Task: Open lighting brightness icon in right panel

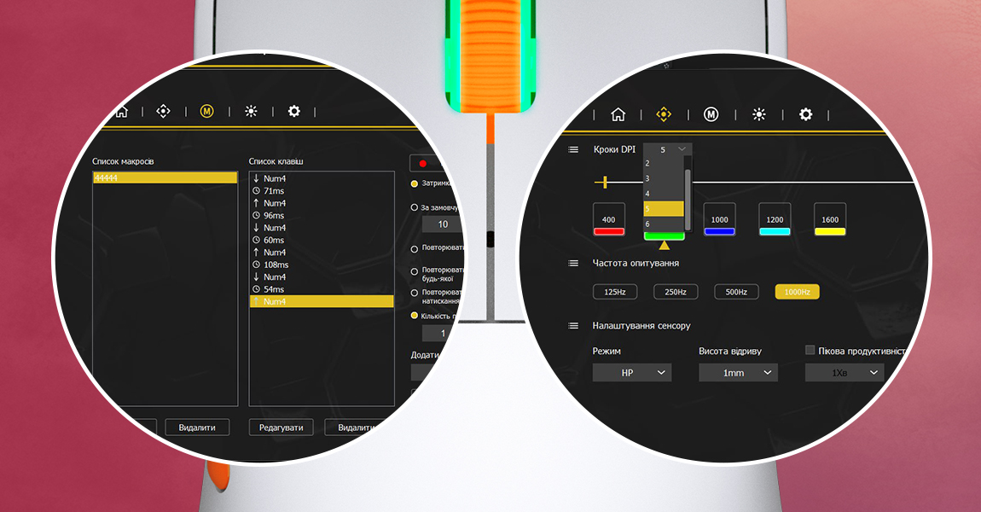Action: 758,114
